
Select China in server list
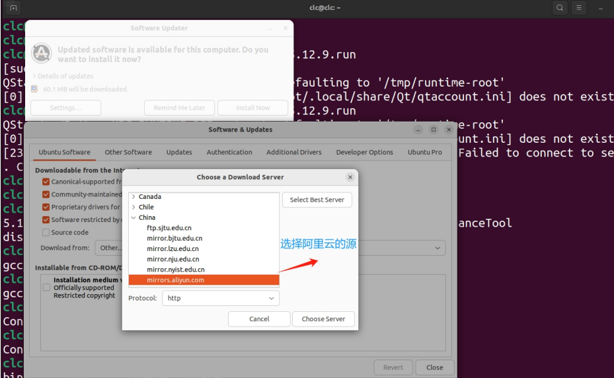point(147,217)
